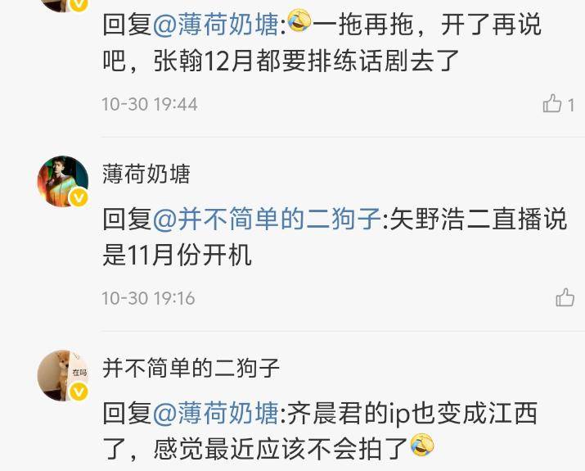Tap the like count 1 beside the thumb

coord(571,105)
